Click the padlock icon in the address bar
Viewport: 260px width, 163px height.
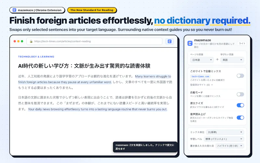click(31, 41)
